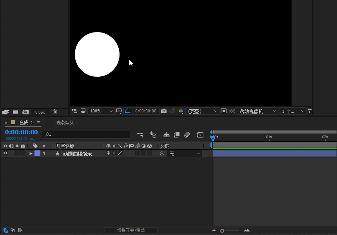Click the blue current time 0:00:00:00 display
This screenshot has width=337, height=235.
[x=21, y=132]
